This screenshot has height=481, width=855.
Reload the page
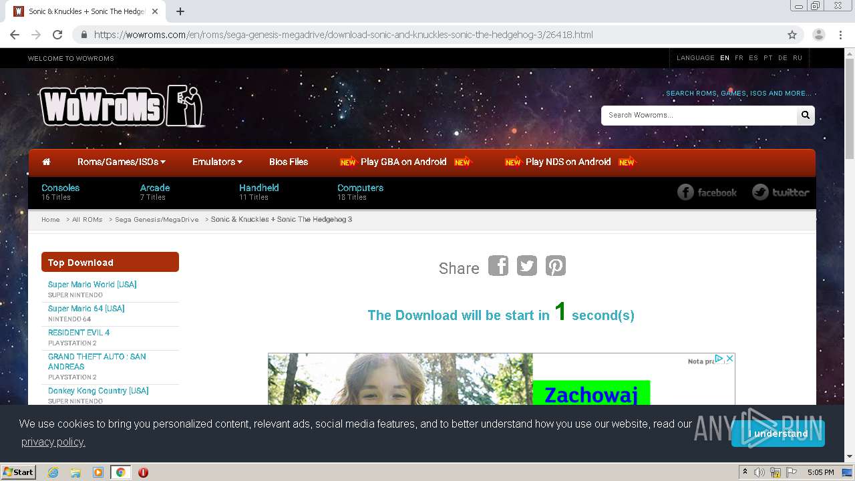pyautogui.click(x=57, y=35)
